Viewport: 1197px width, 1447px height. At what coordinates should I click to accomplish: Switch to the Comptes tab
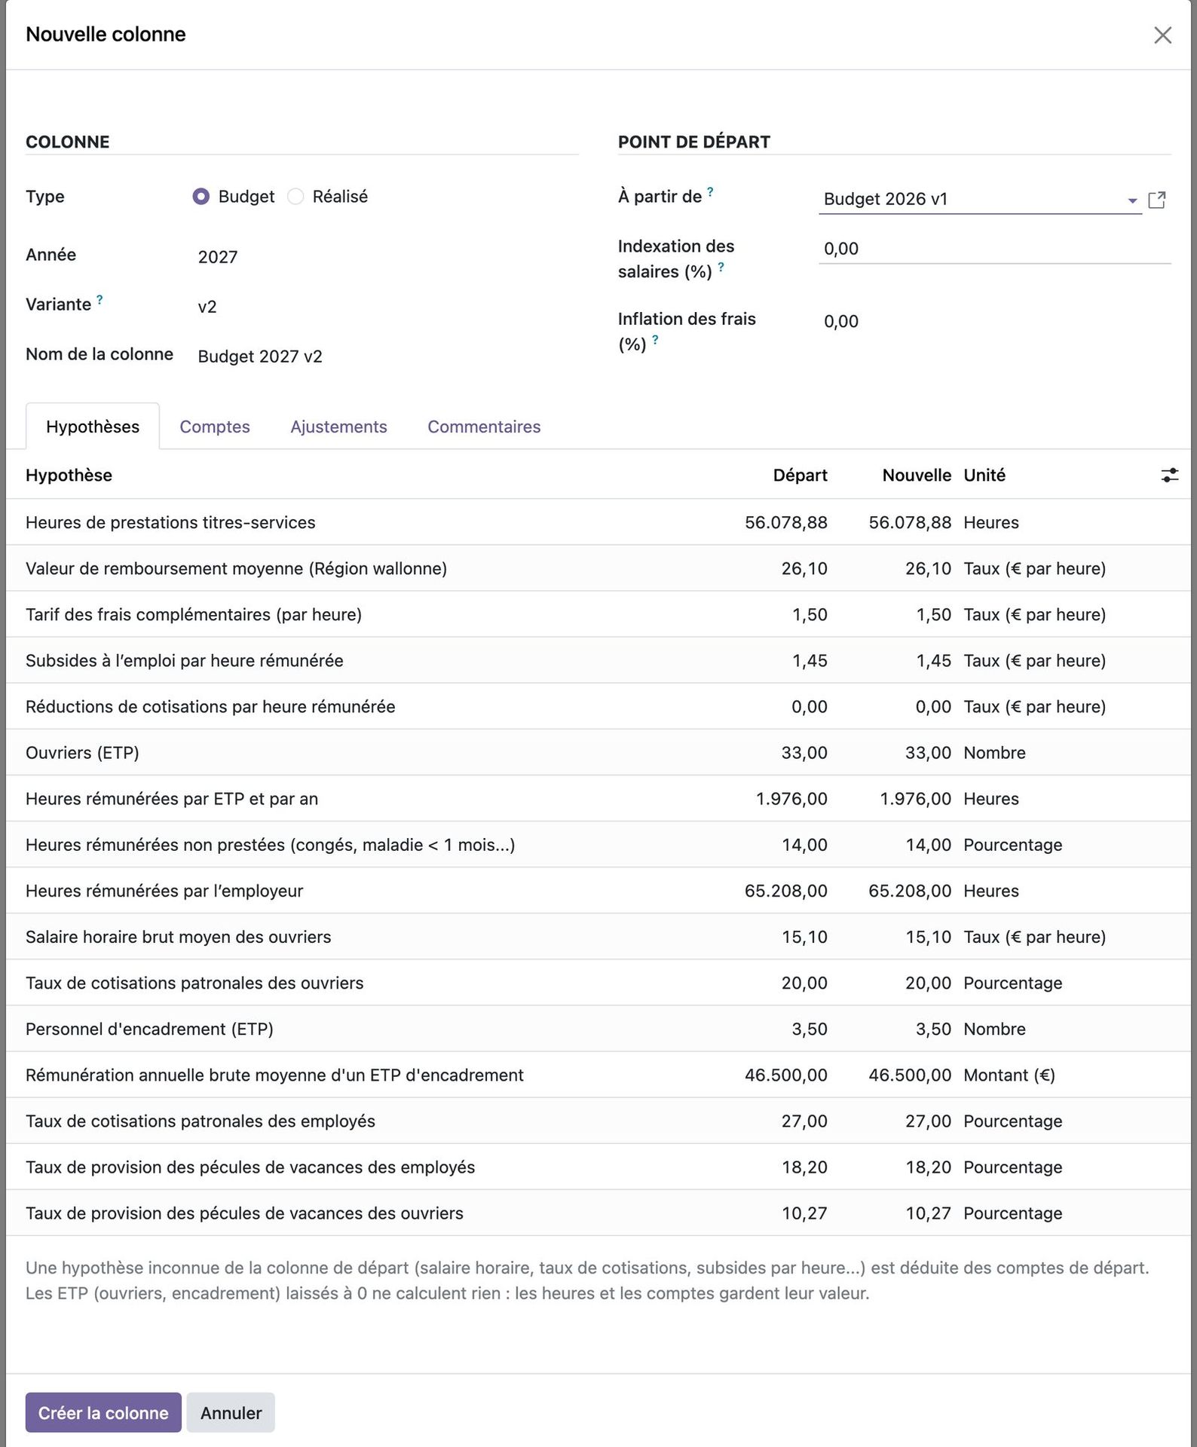tap(215, 427)
